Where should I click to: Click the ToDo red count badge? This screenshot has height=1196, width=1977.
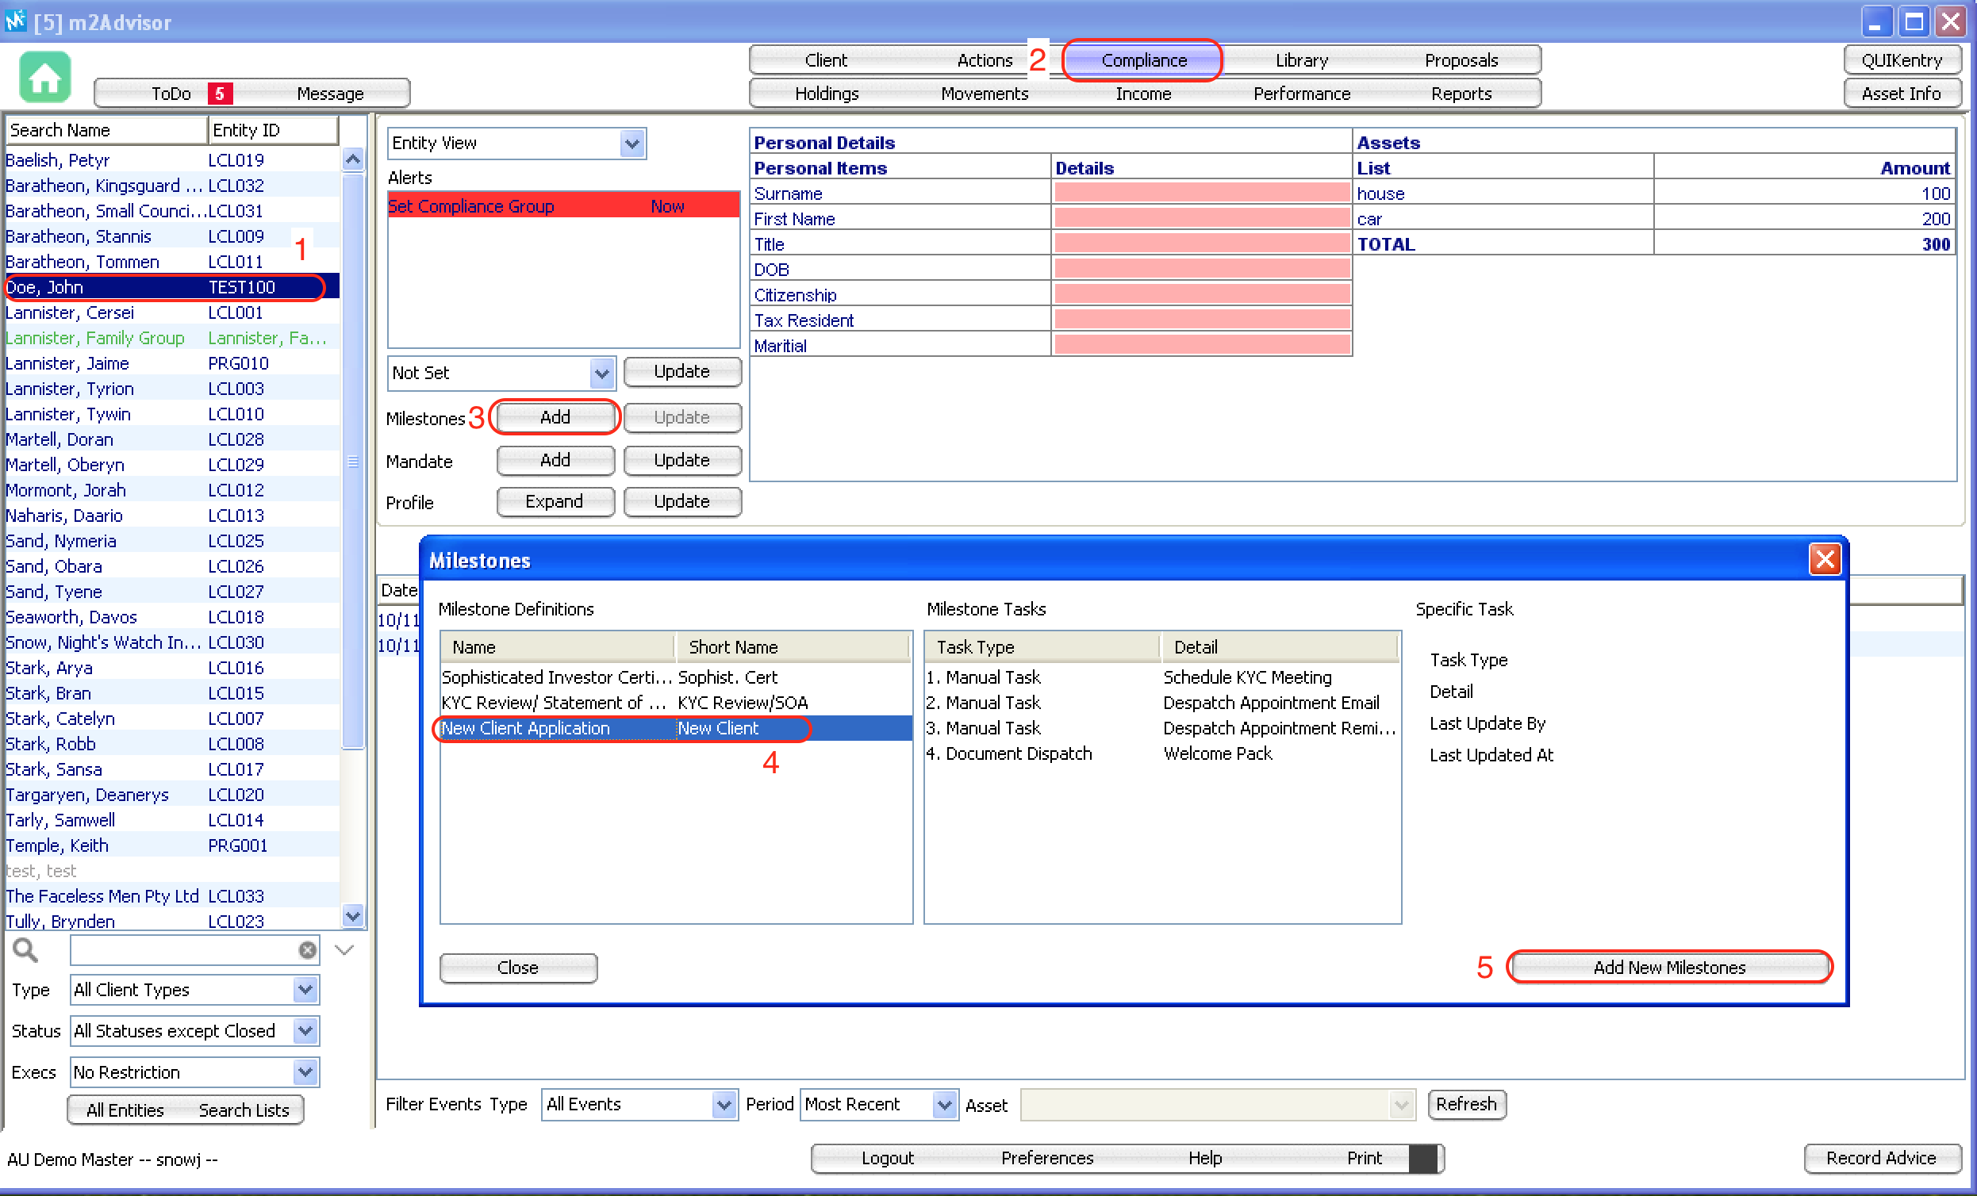tap(220, 94)
